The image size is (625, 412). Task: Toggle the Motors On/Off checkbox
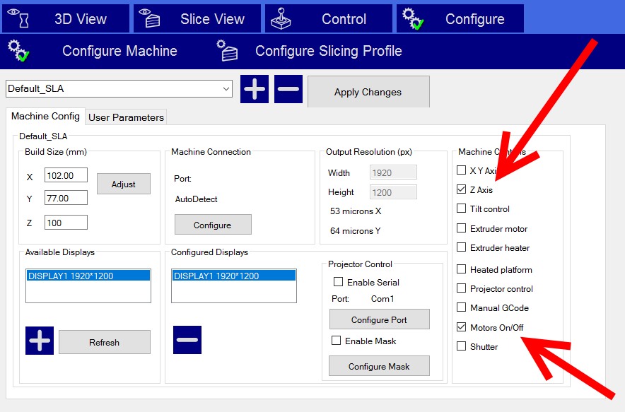[x=462, y=327]
